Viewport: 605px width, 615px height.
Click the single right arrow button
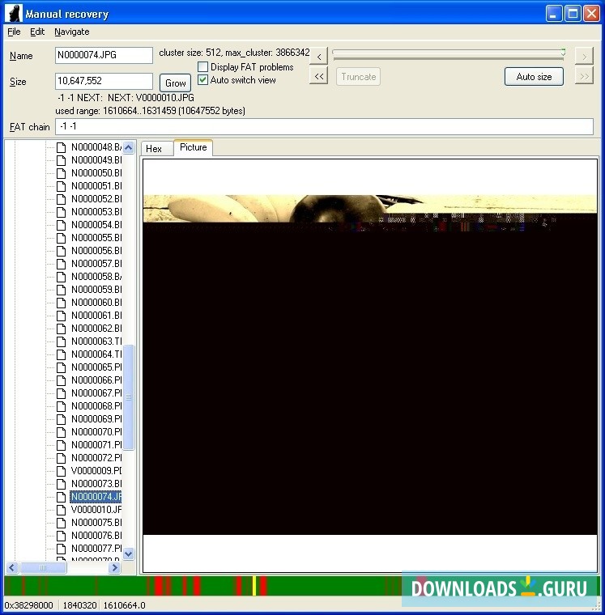(584, 57)
